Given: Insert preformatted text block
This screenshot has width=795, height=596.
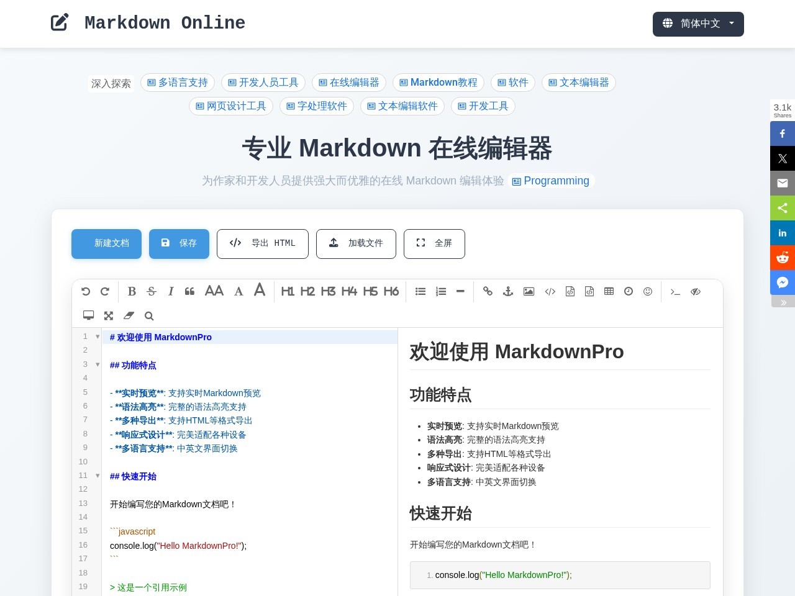Looking at the screenshot, I should click(x=570, y=291).
